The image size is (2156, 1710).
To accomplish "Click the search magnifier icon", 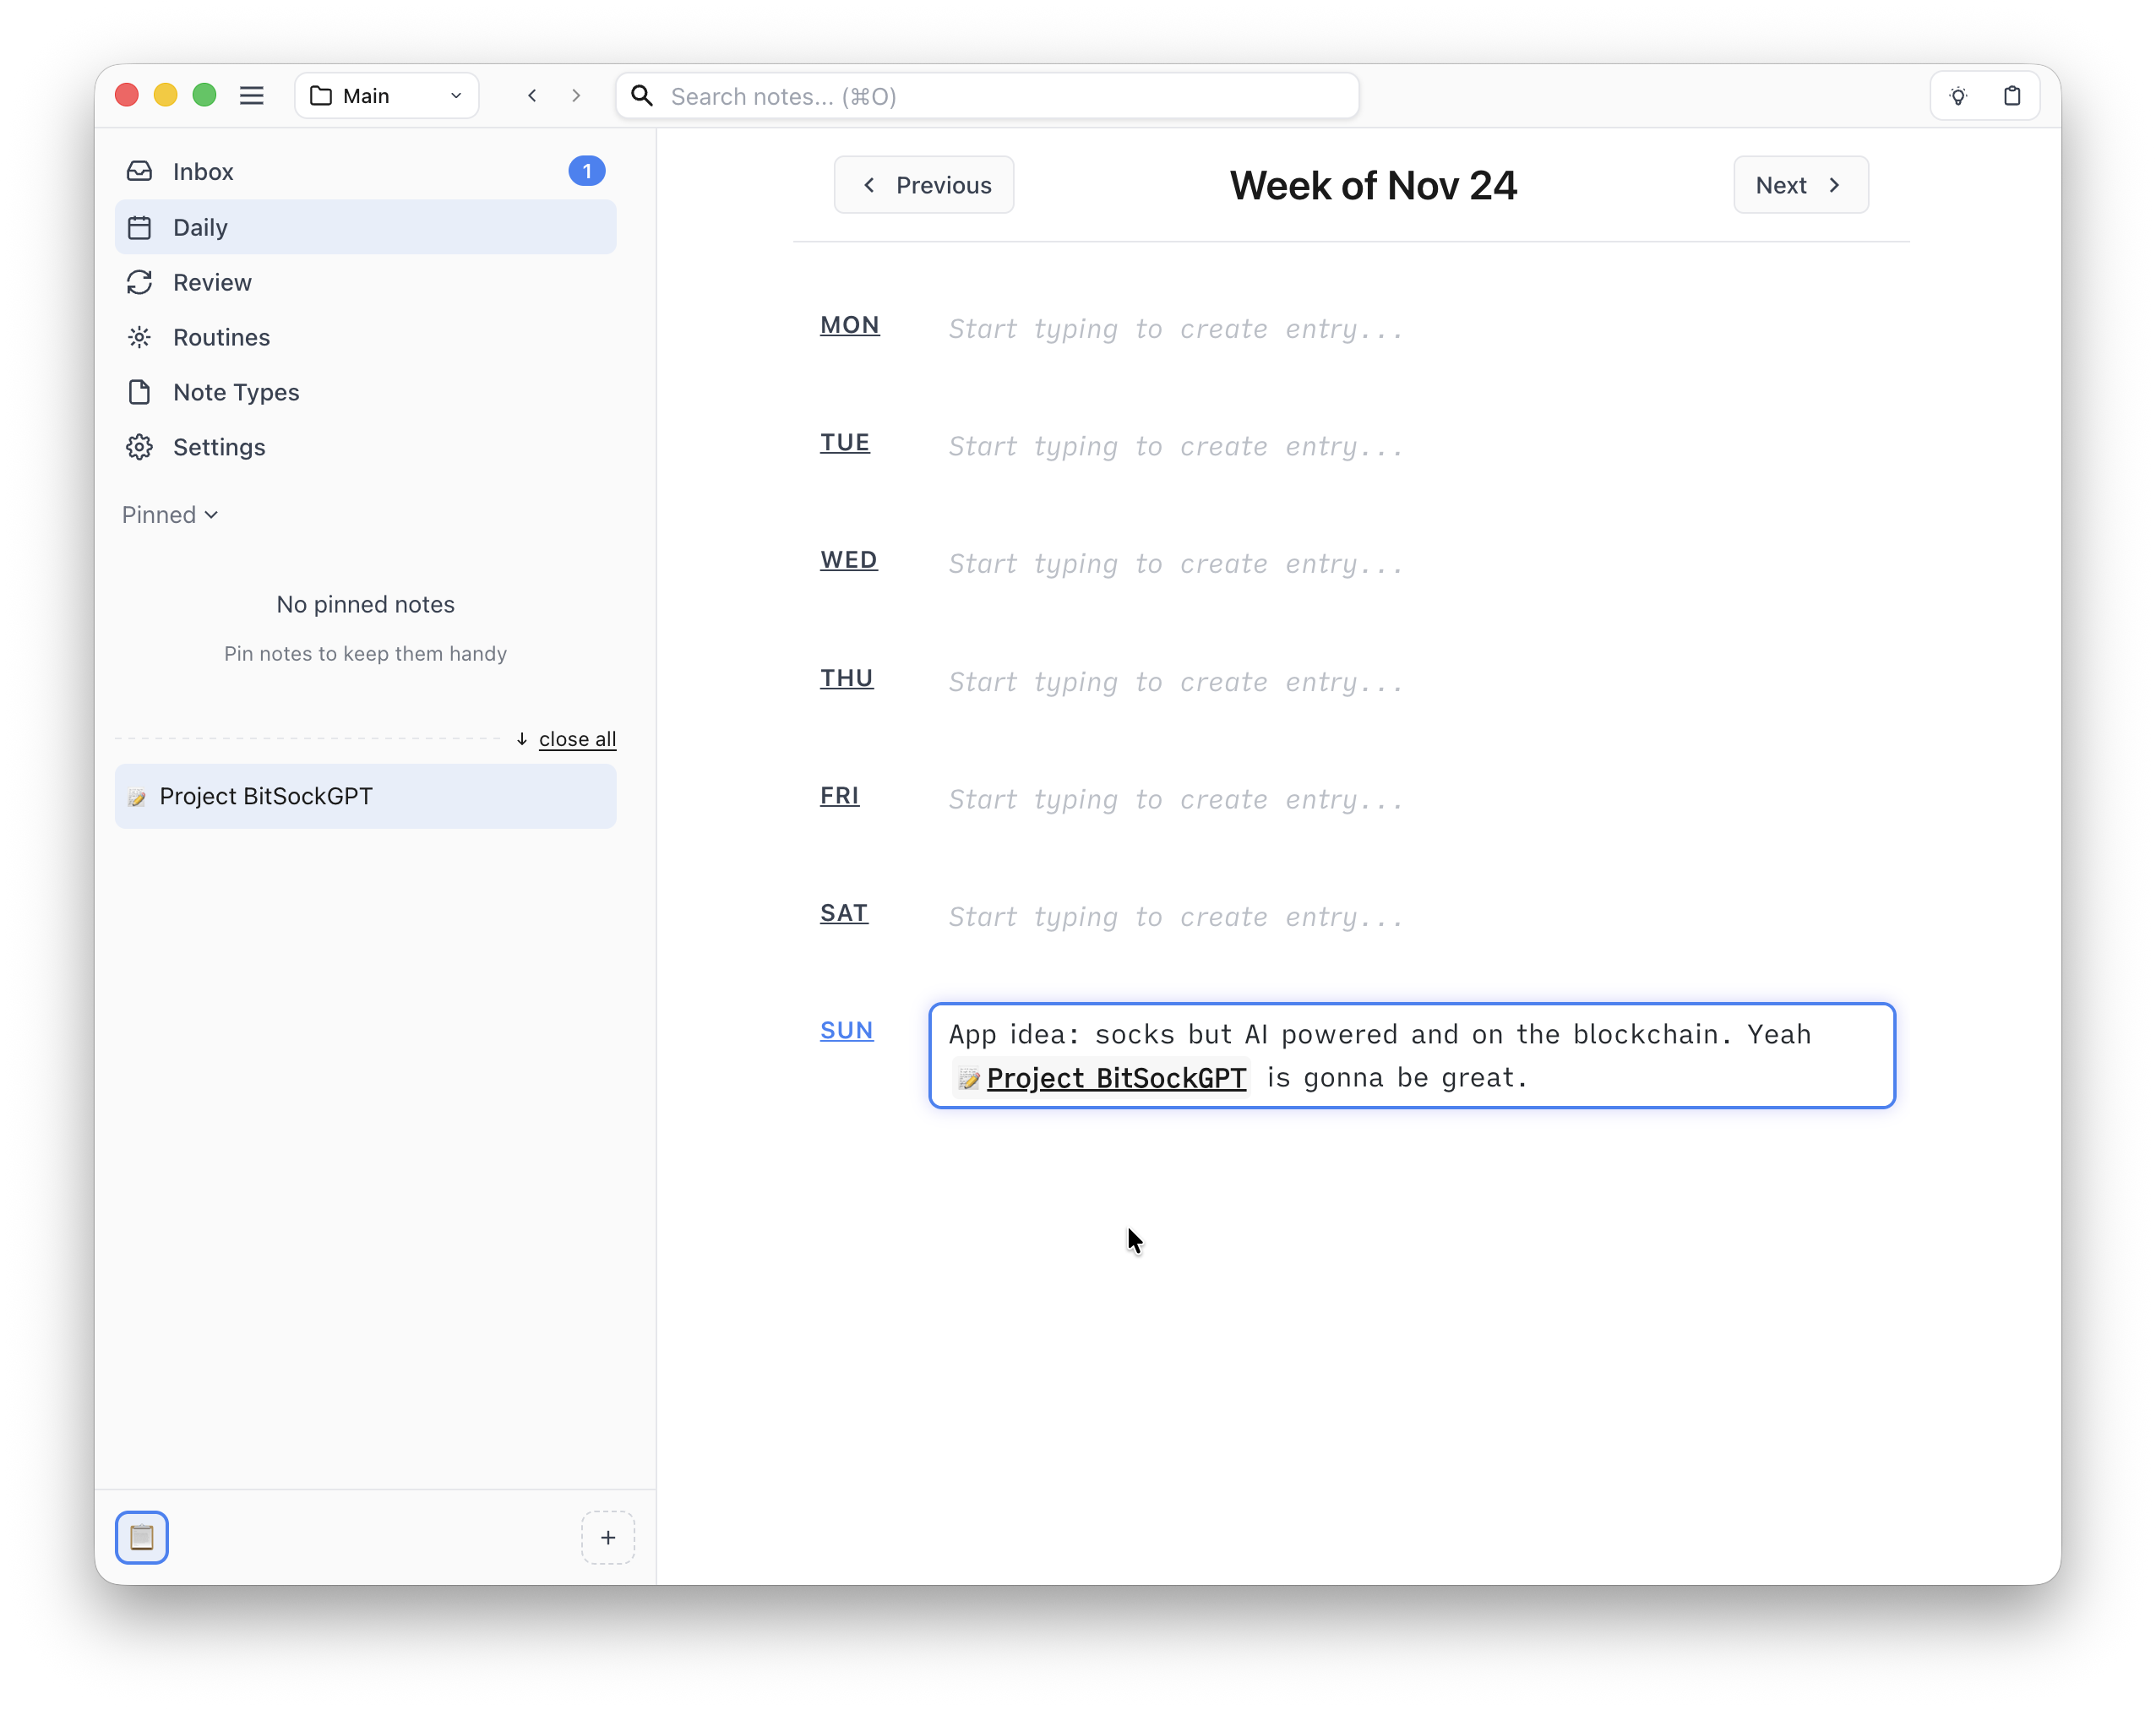I will 643,96.
